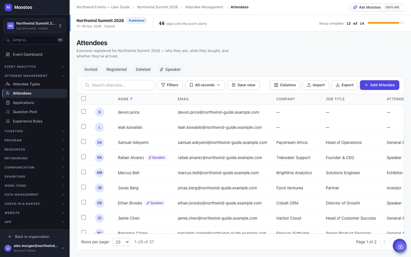Screen dimensions: 411x257
Task: Click the JC avatar for Jamie Chen
Action: (x=100, y=218)
